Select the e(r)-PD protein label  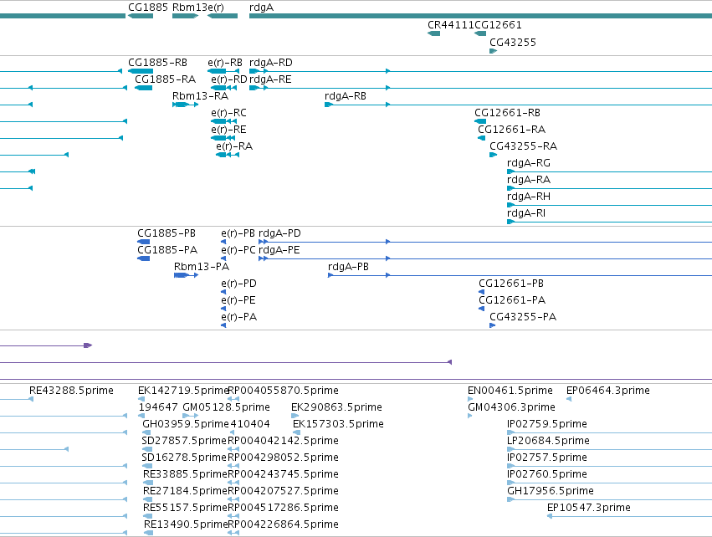(x=238, y=284)
